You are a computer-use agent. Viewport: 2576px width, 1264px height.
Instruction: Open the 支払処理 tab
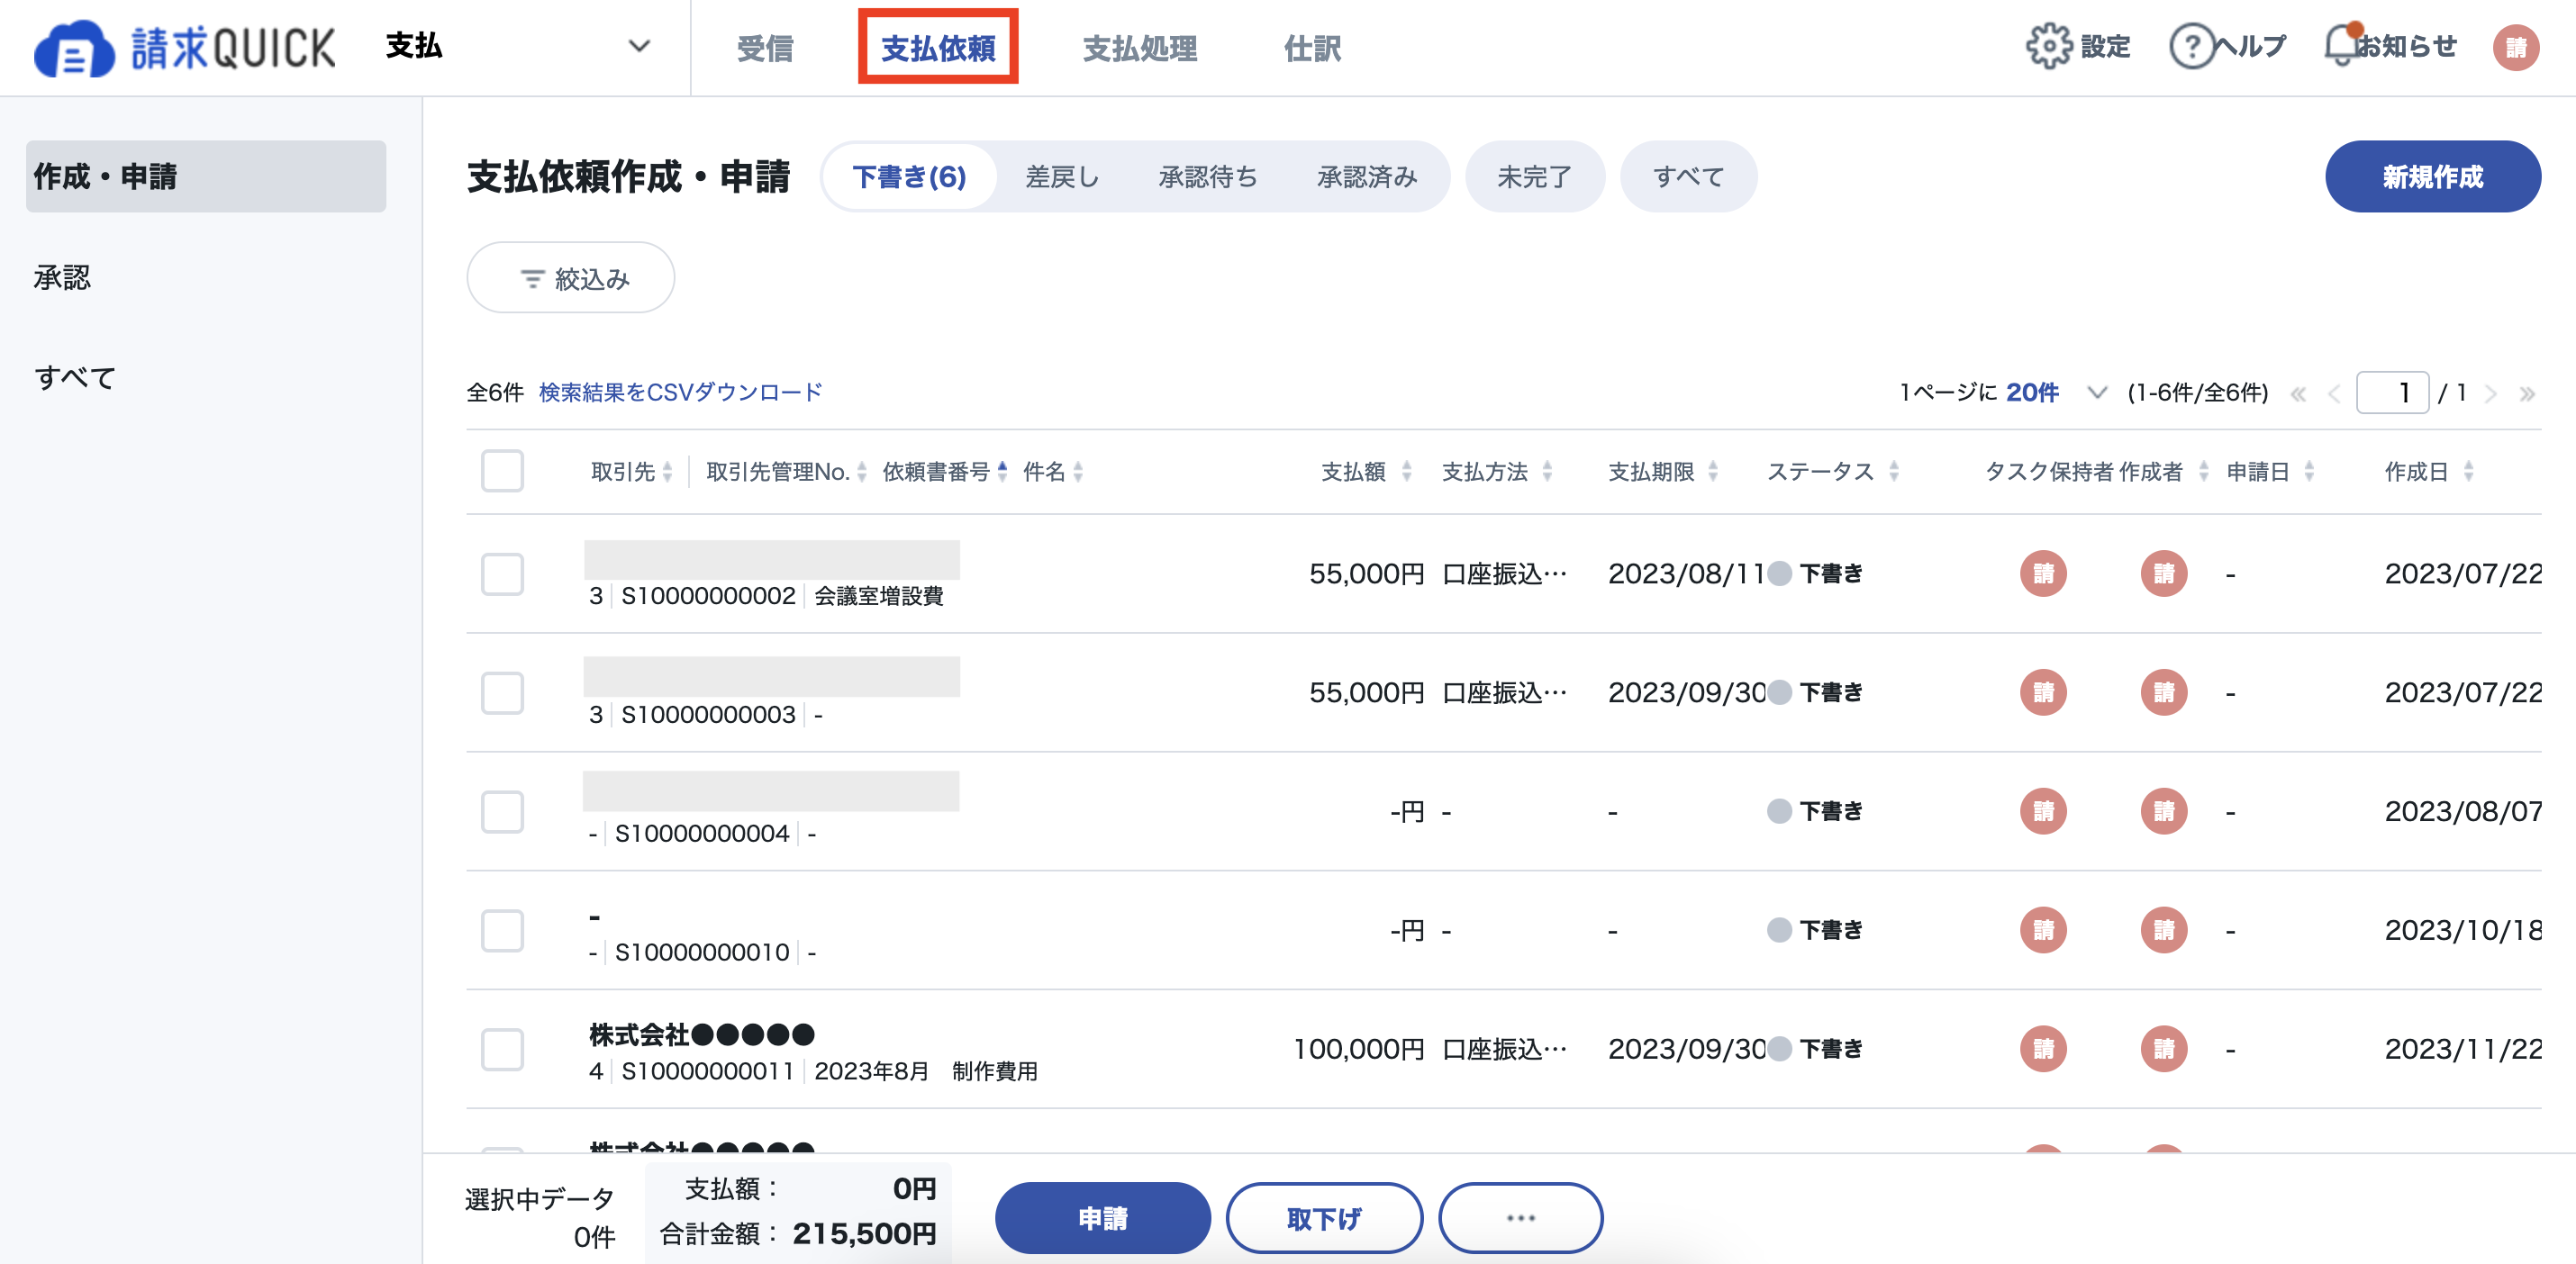1140,47
